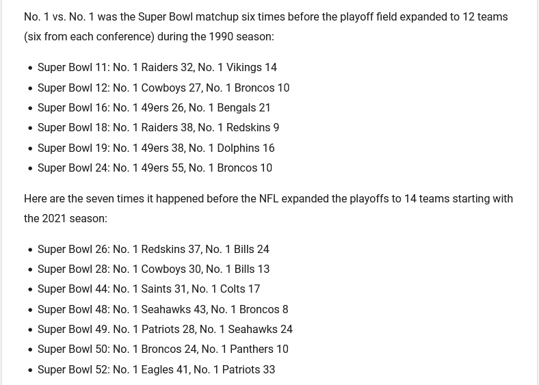Click the Super Bowl 11 Raiders–Vikings line

(157, 68)
